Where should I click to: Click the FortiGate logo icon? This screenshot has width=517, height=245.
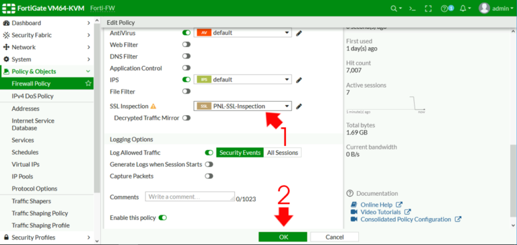tap(9, 8)
